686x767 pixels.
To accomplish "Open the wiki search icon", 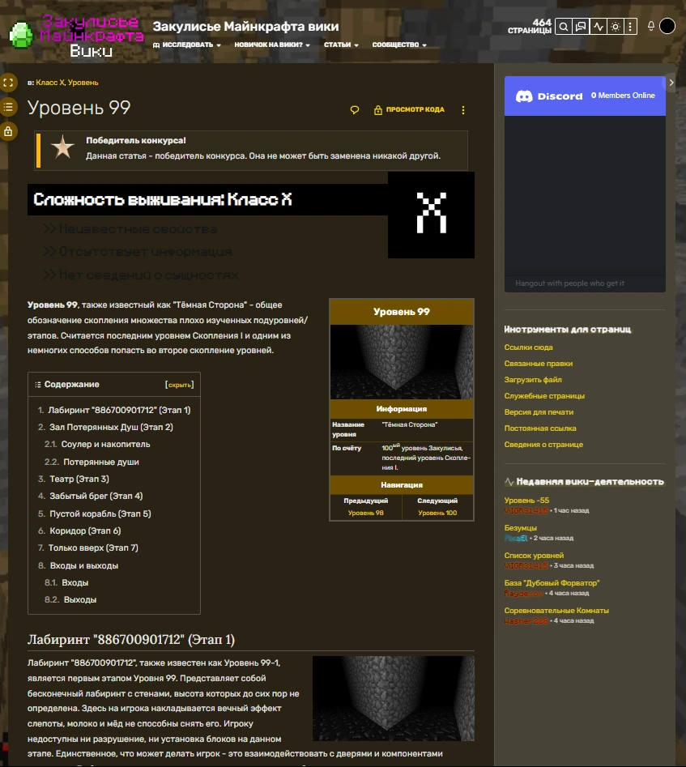I will click(564, 27).
